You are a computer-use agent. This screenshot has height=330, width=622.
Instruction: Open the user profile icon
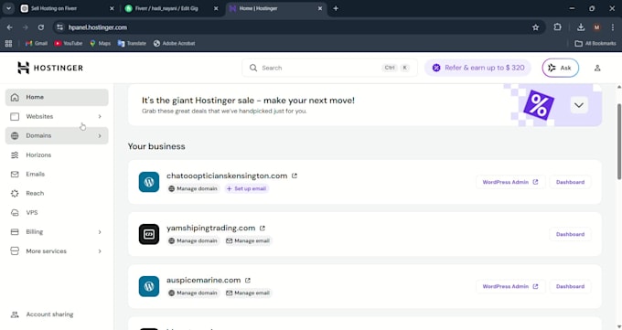597,68
